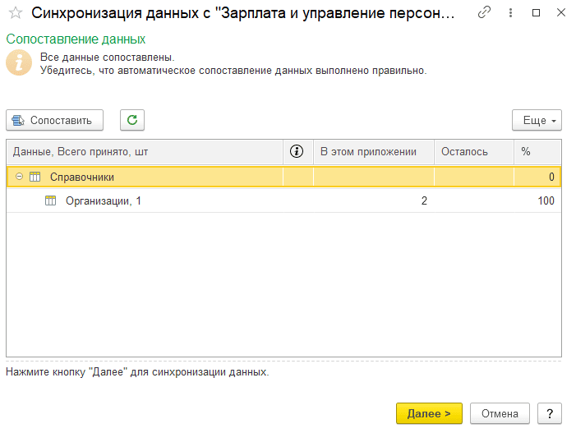Collapse the Справочники tree group

[x=19, y=177]
